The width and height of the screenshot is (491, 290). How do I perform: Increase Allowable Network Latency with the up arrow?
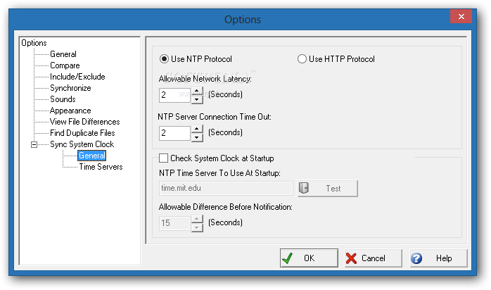[197, 91]
